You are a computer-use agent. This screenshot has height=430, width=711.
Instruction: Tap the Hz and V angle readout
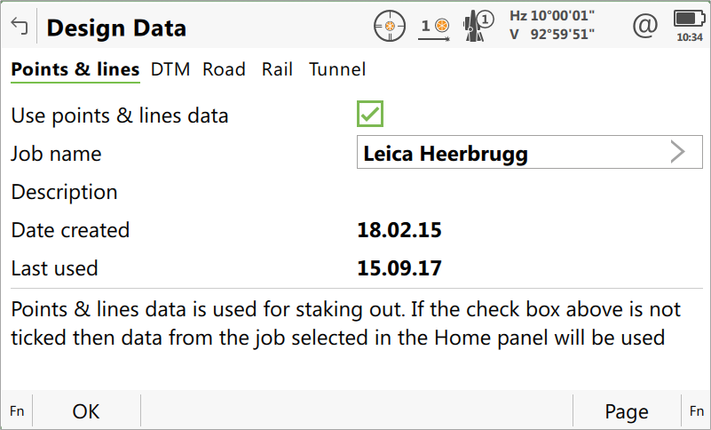click(551, 27)
